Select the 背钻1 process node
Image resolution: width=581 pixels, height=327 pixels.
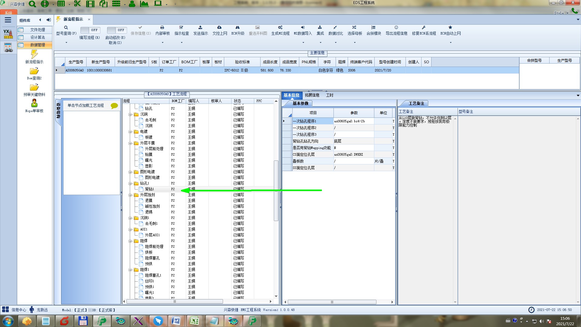tap(149, 189)
